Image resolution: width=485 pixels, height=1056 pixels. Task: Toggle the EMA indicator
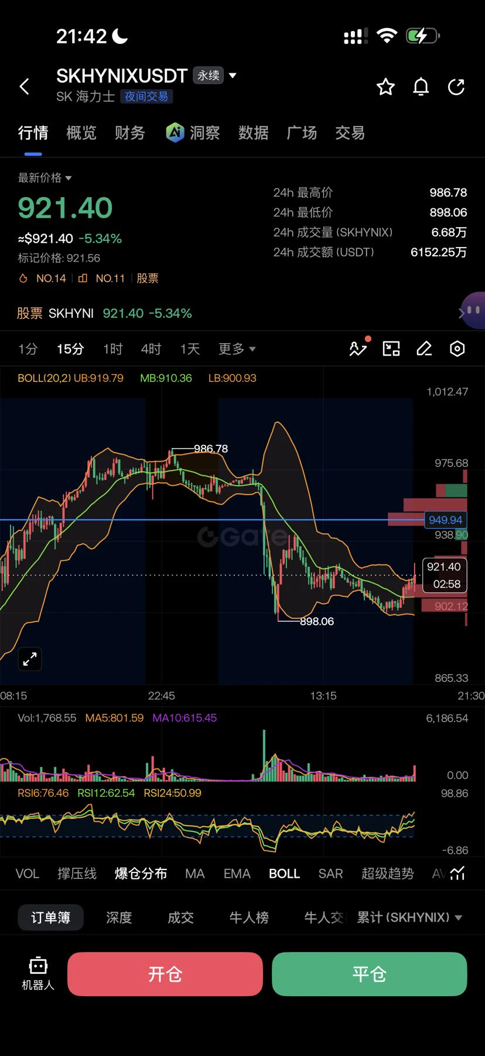237,874
